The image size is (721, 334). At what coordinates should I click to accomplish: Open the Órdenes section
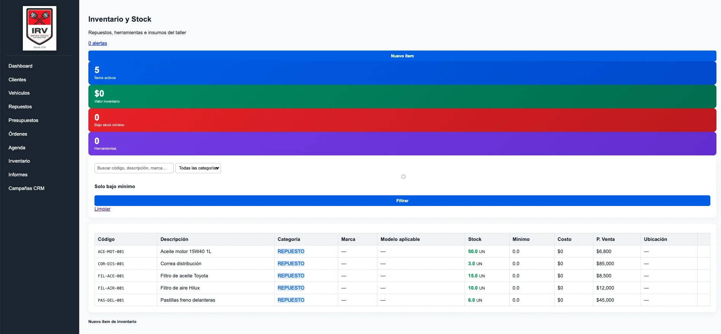(x=18, y=134)
